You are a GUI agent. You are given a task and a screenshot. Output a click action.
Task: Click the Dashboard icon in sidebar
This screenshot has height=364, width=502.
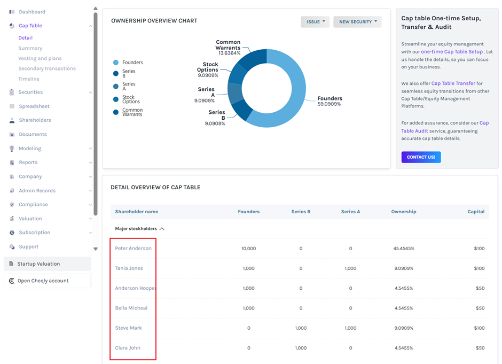12,12
